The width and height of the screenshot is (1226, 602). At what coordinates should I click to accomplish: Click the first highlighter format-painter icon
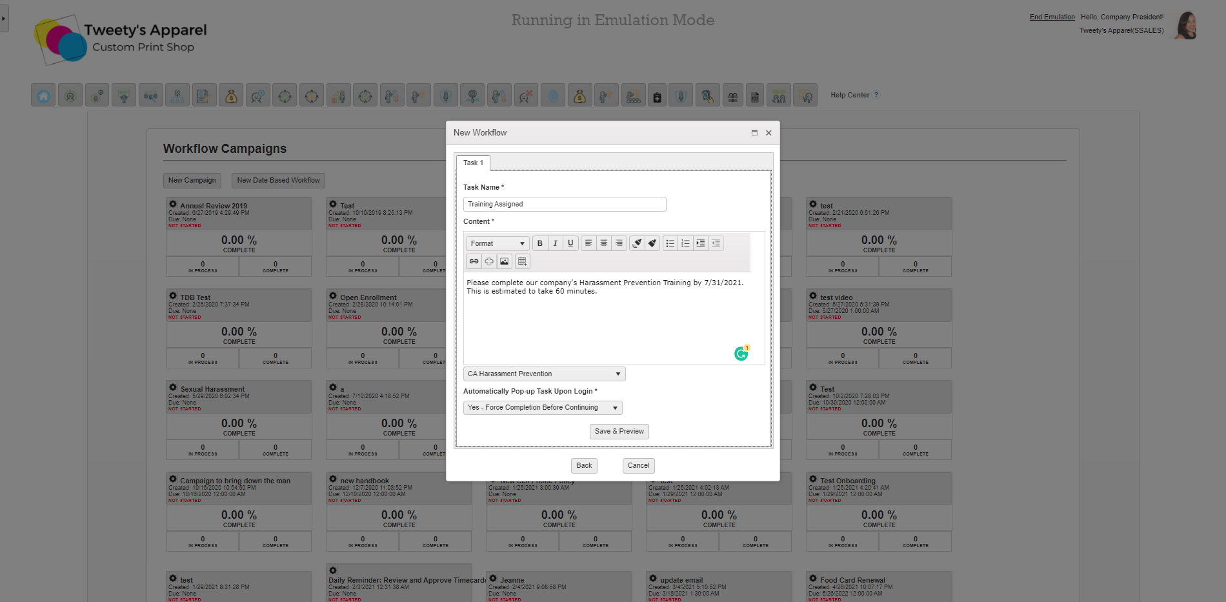click(x=637, y=243)
